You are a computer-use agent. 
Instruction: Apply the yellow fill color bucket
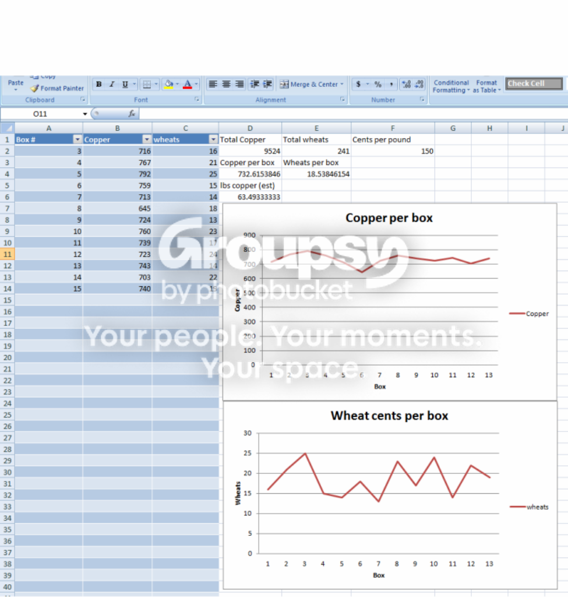(169, 85)
